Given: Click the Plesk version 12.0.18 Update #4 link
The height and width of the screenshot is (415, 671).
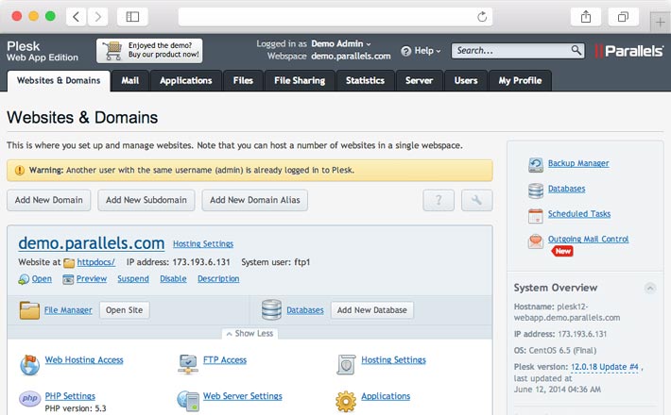Looking at the screenshot, I should click(605, 367).
